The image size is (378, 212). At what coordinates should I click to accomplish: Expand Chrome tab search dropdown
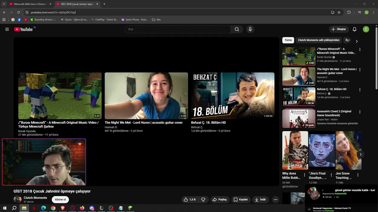[4, 4]
